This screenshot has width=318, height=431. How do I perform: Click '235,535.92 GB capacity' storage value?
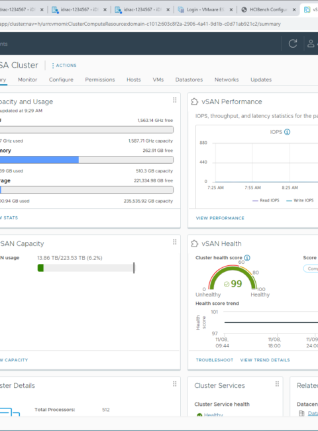(148, 201)
